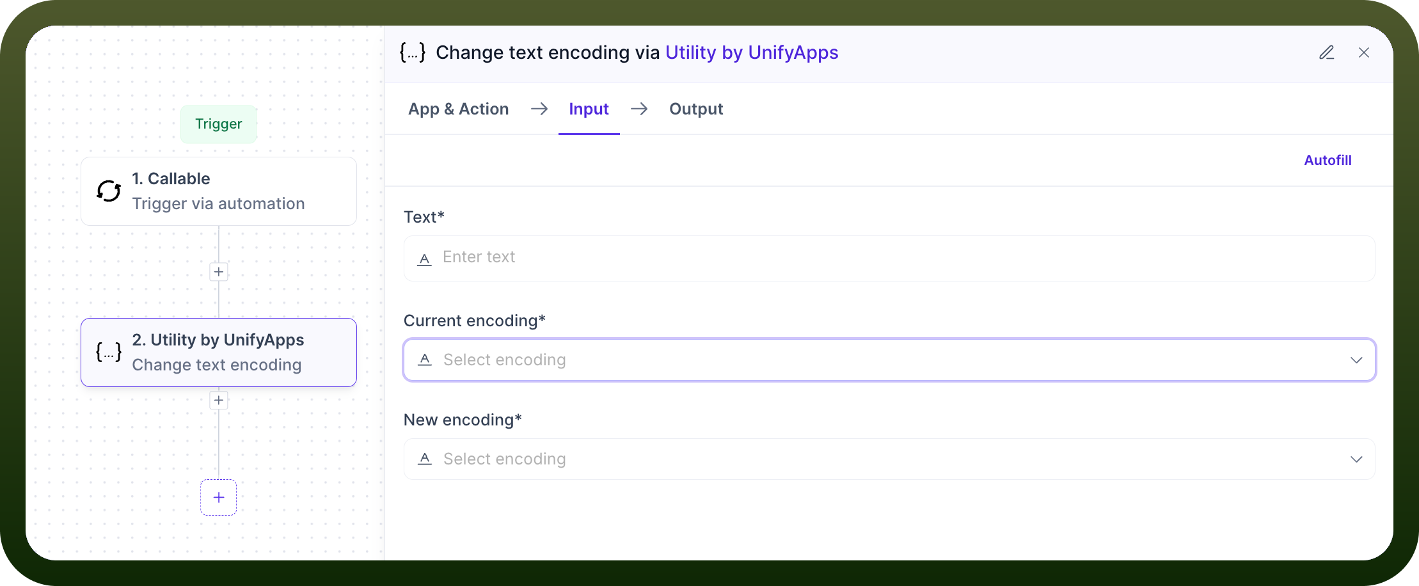Viewport: 1419px width, 586px height.
Task: Click the "Current encoding*" label
Action: tap(475, 321)
